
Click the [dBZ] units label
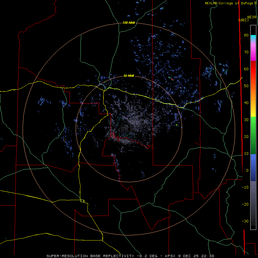tap(243, 20)
